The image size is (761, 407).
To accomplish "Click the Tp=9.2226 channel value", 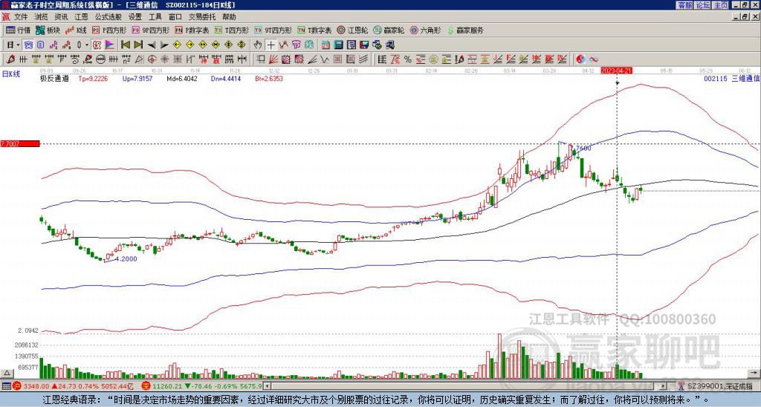I will tap(93, 79).
